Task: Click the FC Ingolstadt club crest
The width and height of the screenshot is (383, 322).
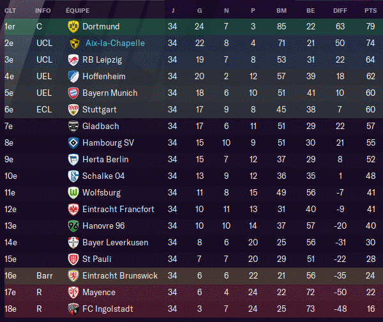Action: click(x=73, y=309)
